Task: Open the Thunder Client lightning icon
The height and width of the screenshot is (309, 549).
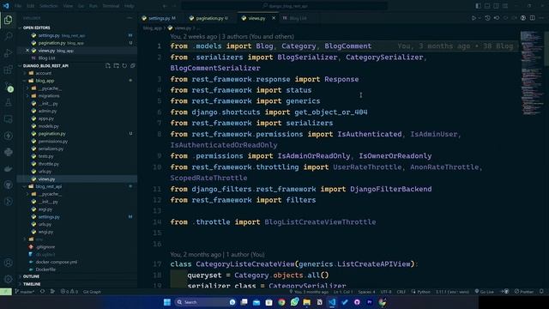Action: pyautogui.click(x=8, y=136)
